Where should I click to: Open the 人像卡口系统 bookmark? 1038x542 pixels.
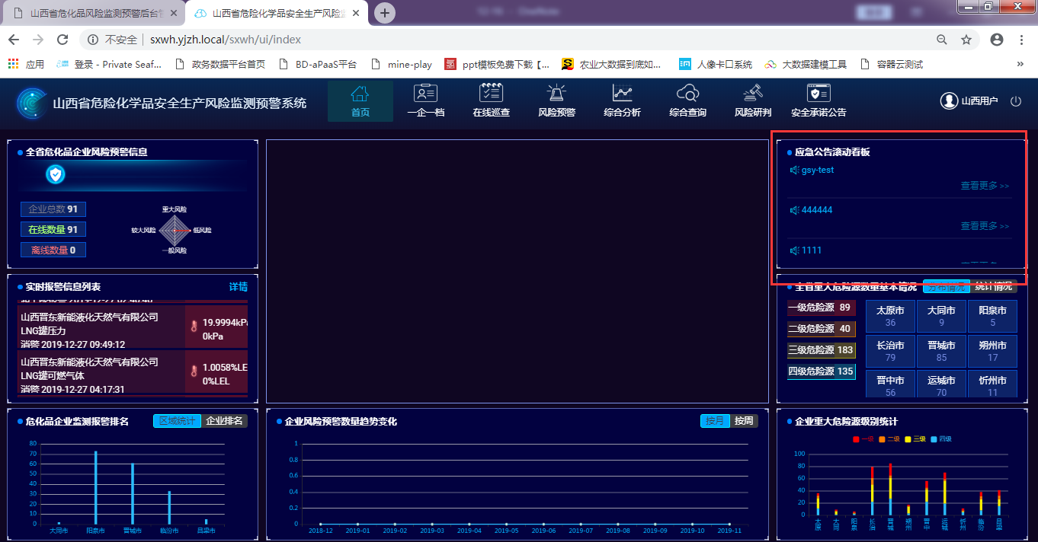coord(716,65)
